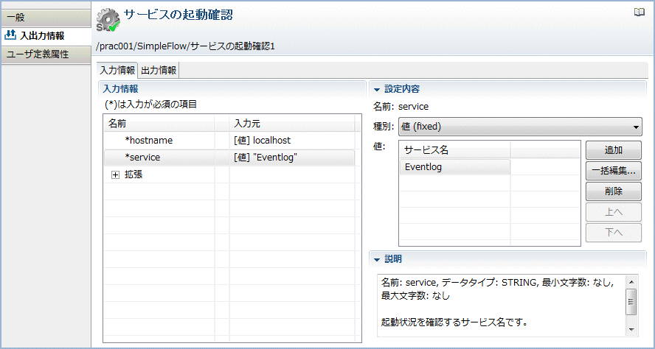The image size is (655, 349).
Task: Collapse the 設定内容 section
Action: (377, 89)
